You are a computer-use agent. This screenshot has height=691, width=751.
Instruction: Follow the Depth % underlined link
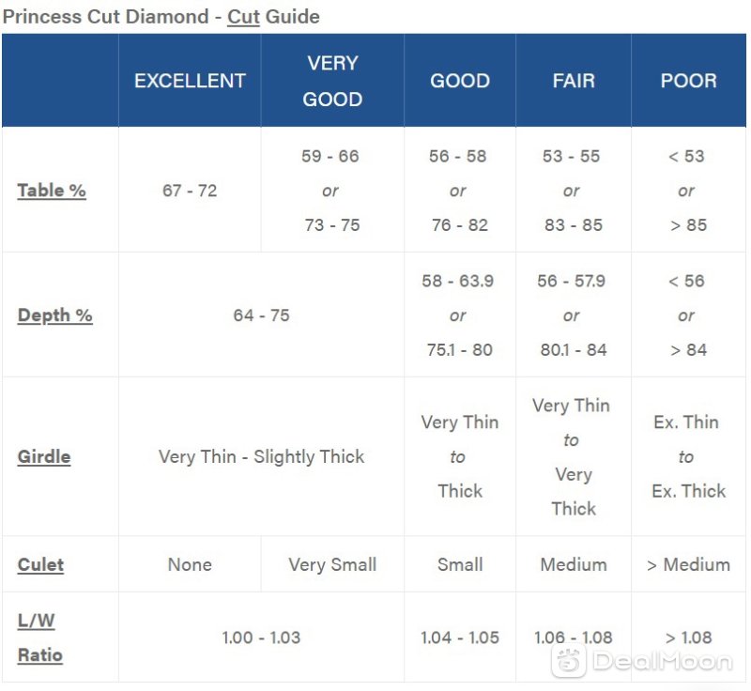55,315
